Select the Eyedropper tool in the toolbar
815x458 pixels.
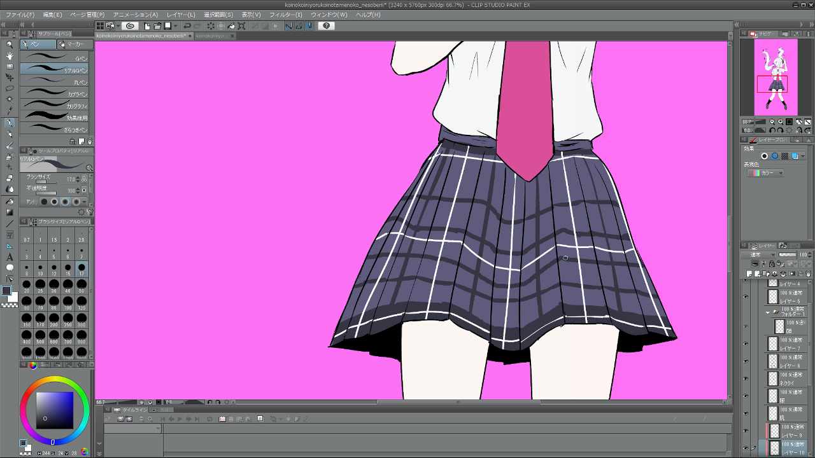pyautogui.click(x=8, y=108)
